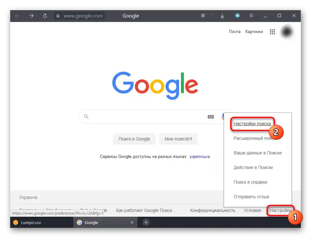Open Поиск в справке menu entry
311x238 pixels.
coord(250,182)
